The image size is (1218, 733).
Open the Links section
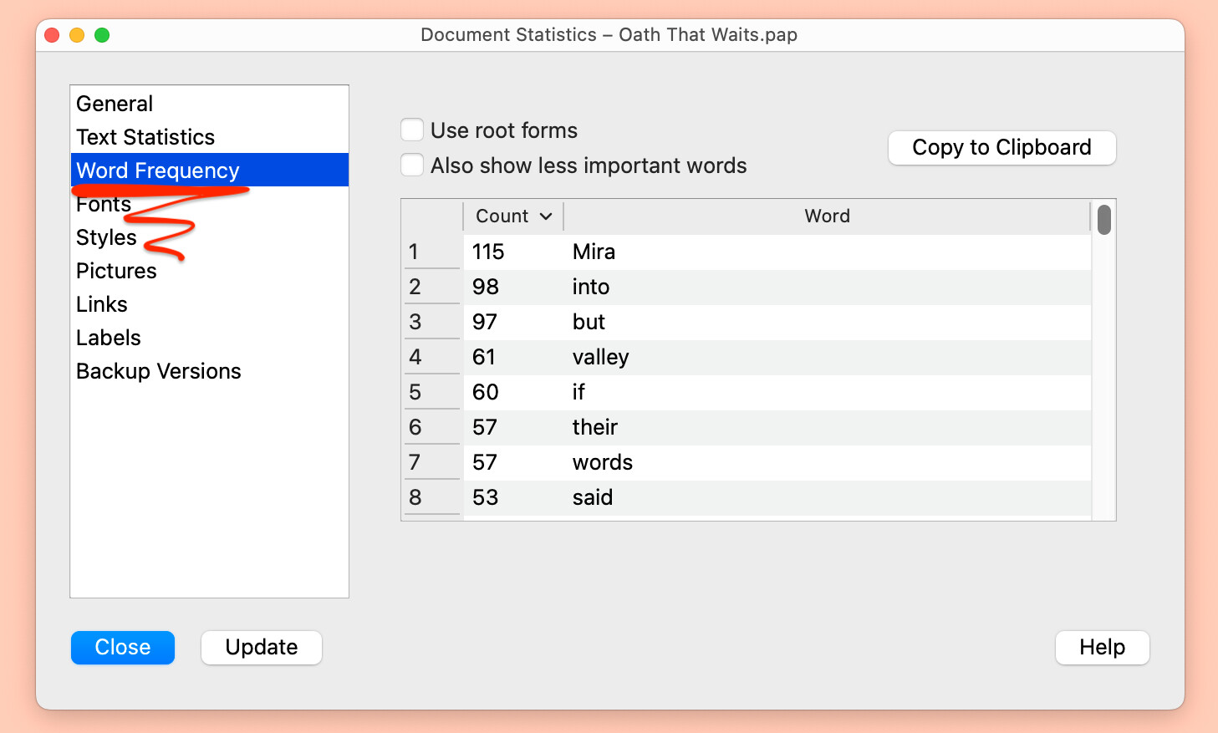click(x=102, y=305)
